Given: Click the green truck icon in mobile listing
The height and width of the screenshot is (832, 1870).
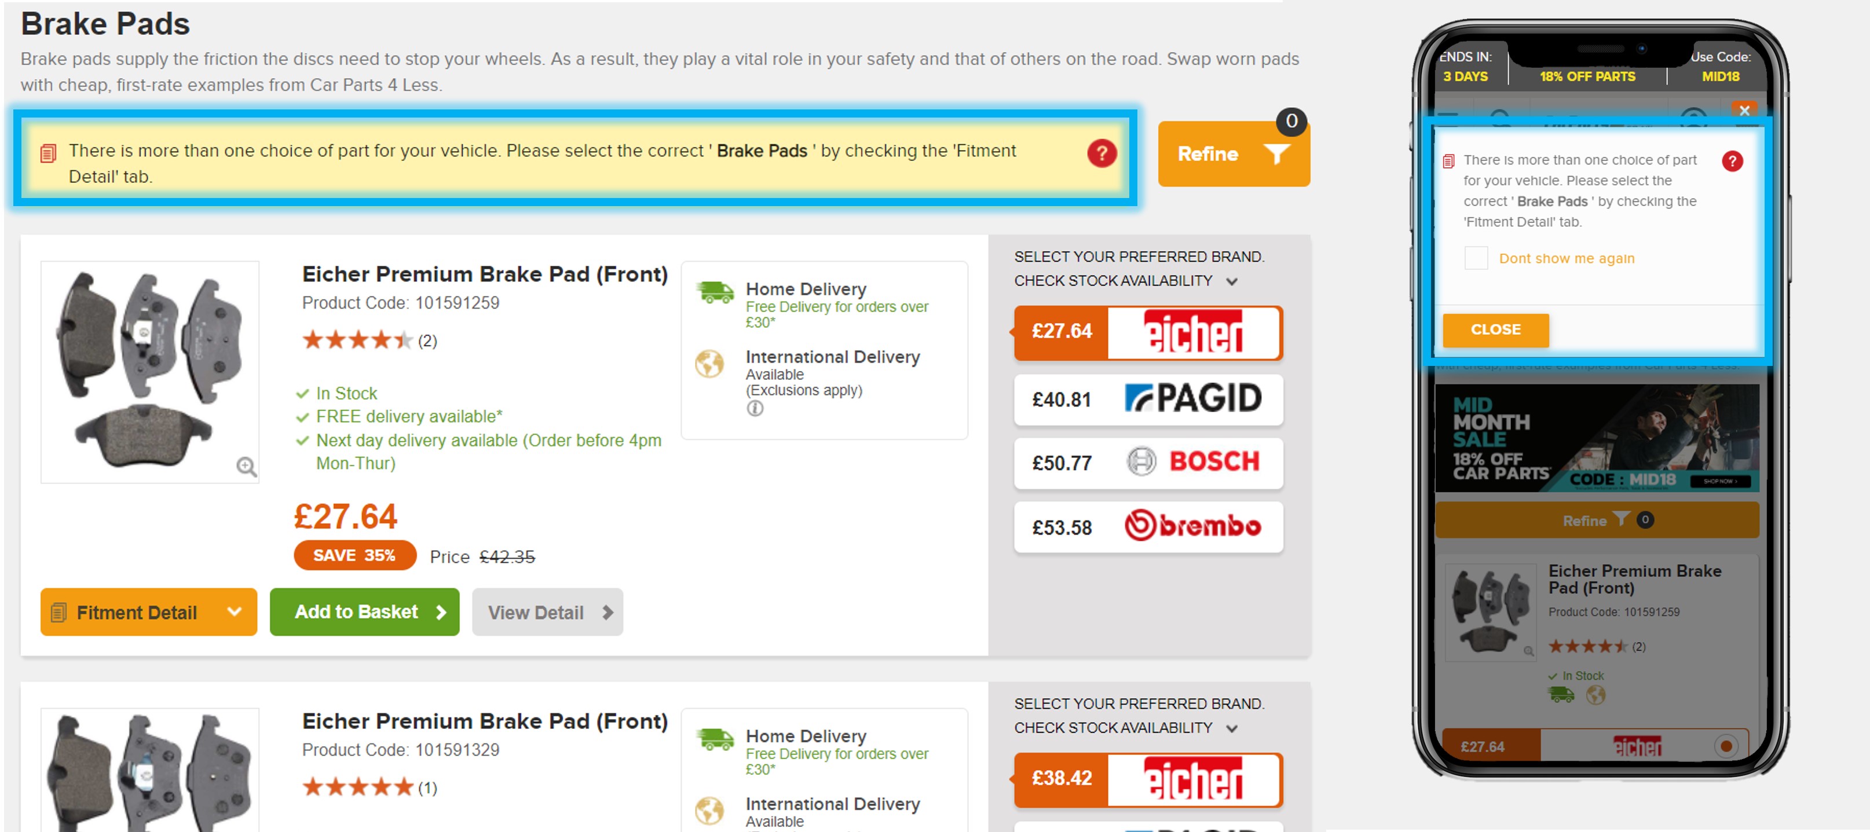Looking at the screenshot, I should pos(1561,695).
